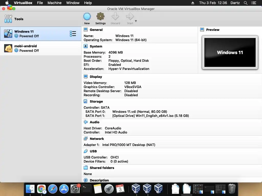Click the System section chip icon
262x196 pixels.
(85, 46)
